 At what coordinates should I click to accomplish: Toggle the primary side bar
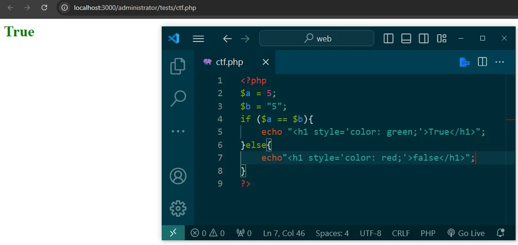(388, 39)
